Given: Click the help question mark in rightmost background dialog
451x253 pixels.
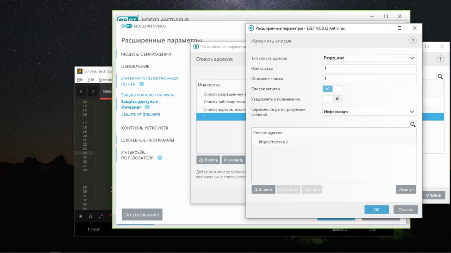Looking at the screenshot, I should coord(440,59).
